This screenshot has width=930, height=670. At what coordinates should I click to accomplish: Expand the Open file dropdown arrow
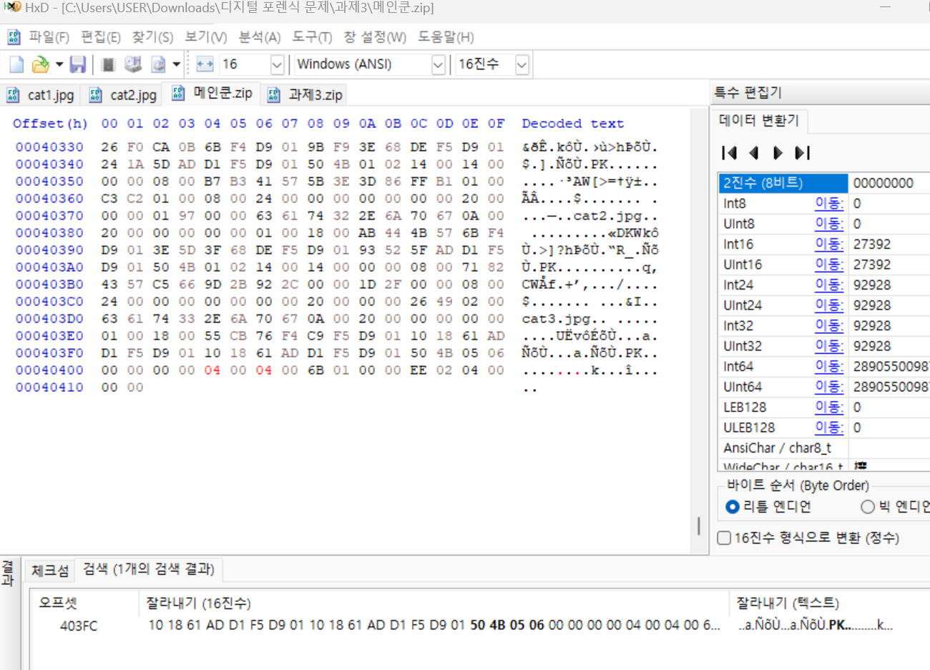click(59, 64)
